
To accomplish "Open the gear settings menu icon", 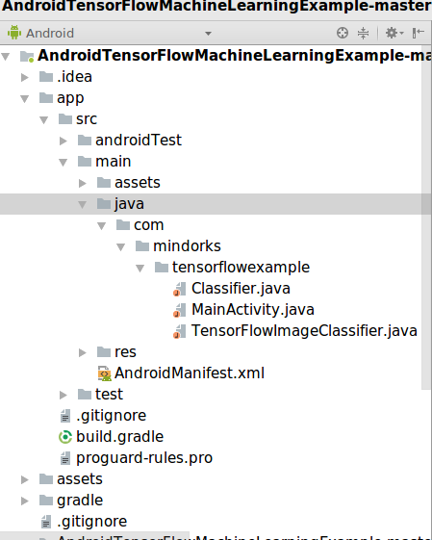I will 394,33.
